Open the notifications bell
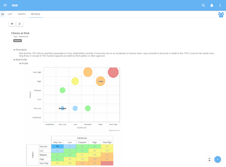 click(212, 5)
